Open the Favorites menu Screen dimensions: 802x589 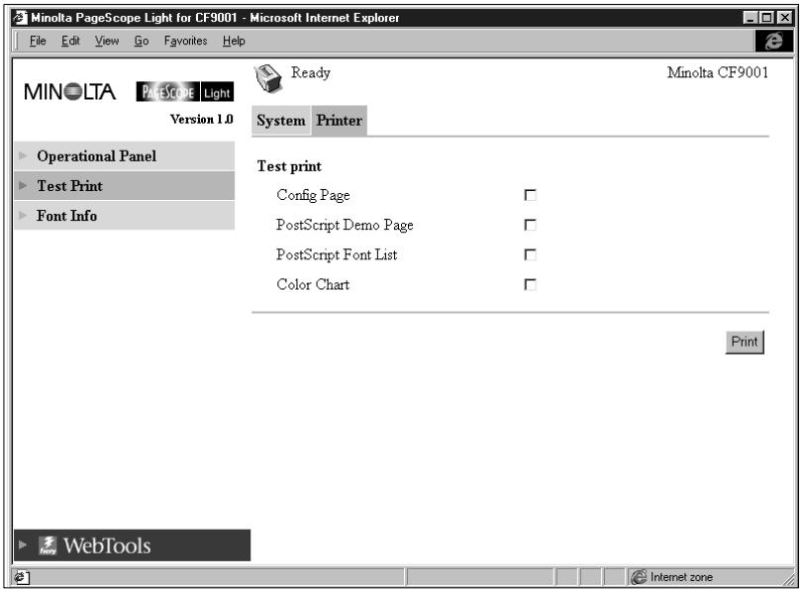pyautogui.click(x=186, y=41)
